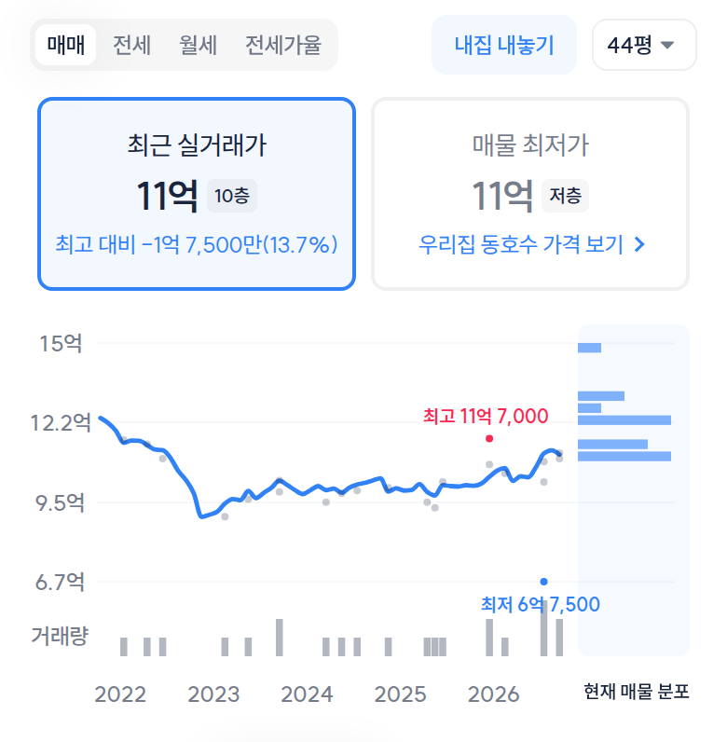Open the 월세 tab
This screenshot has height=742, width=727.
tap(198, 45)
